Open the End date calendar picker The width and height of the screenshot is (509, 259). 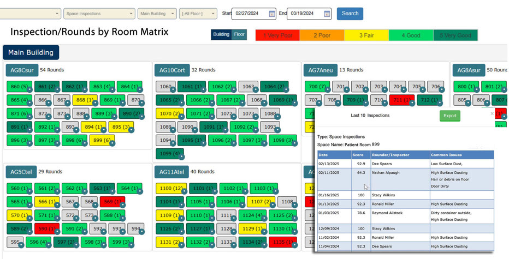(327, 14)
